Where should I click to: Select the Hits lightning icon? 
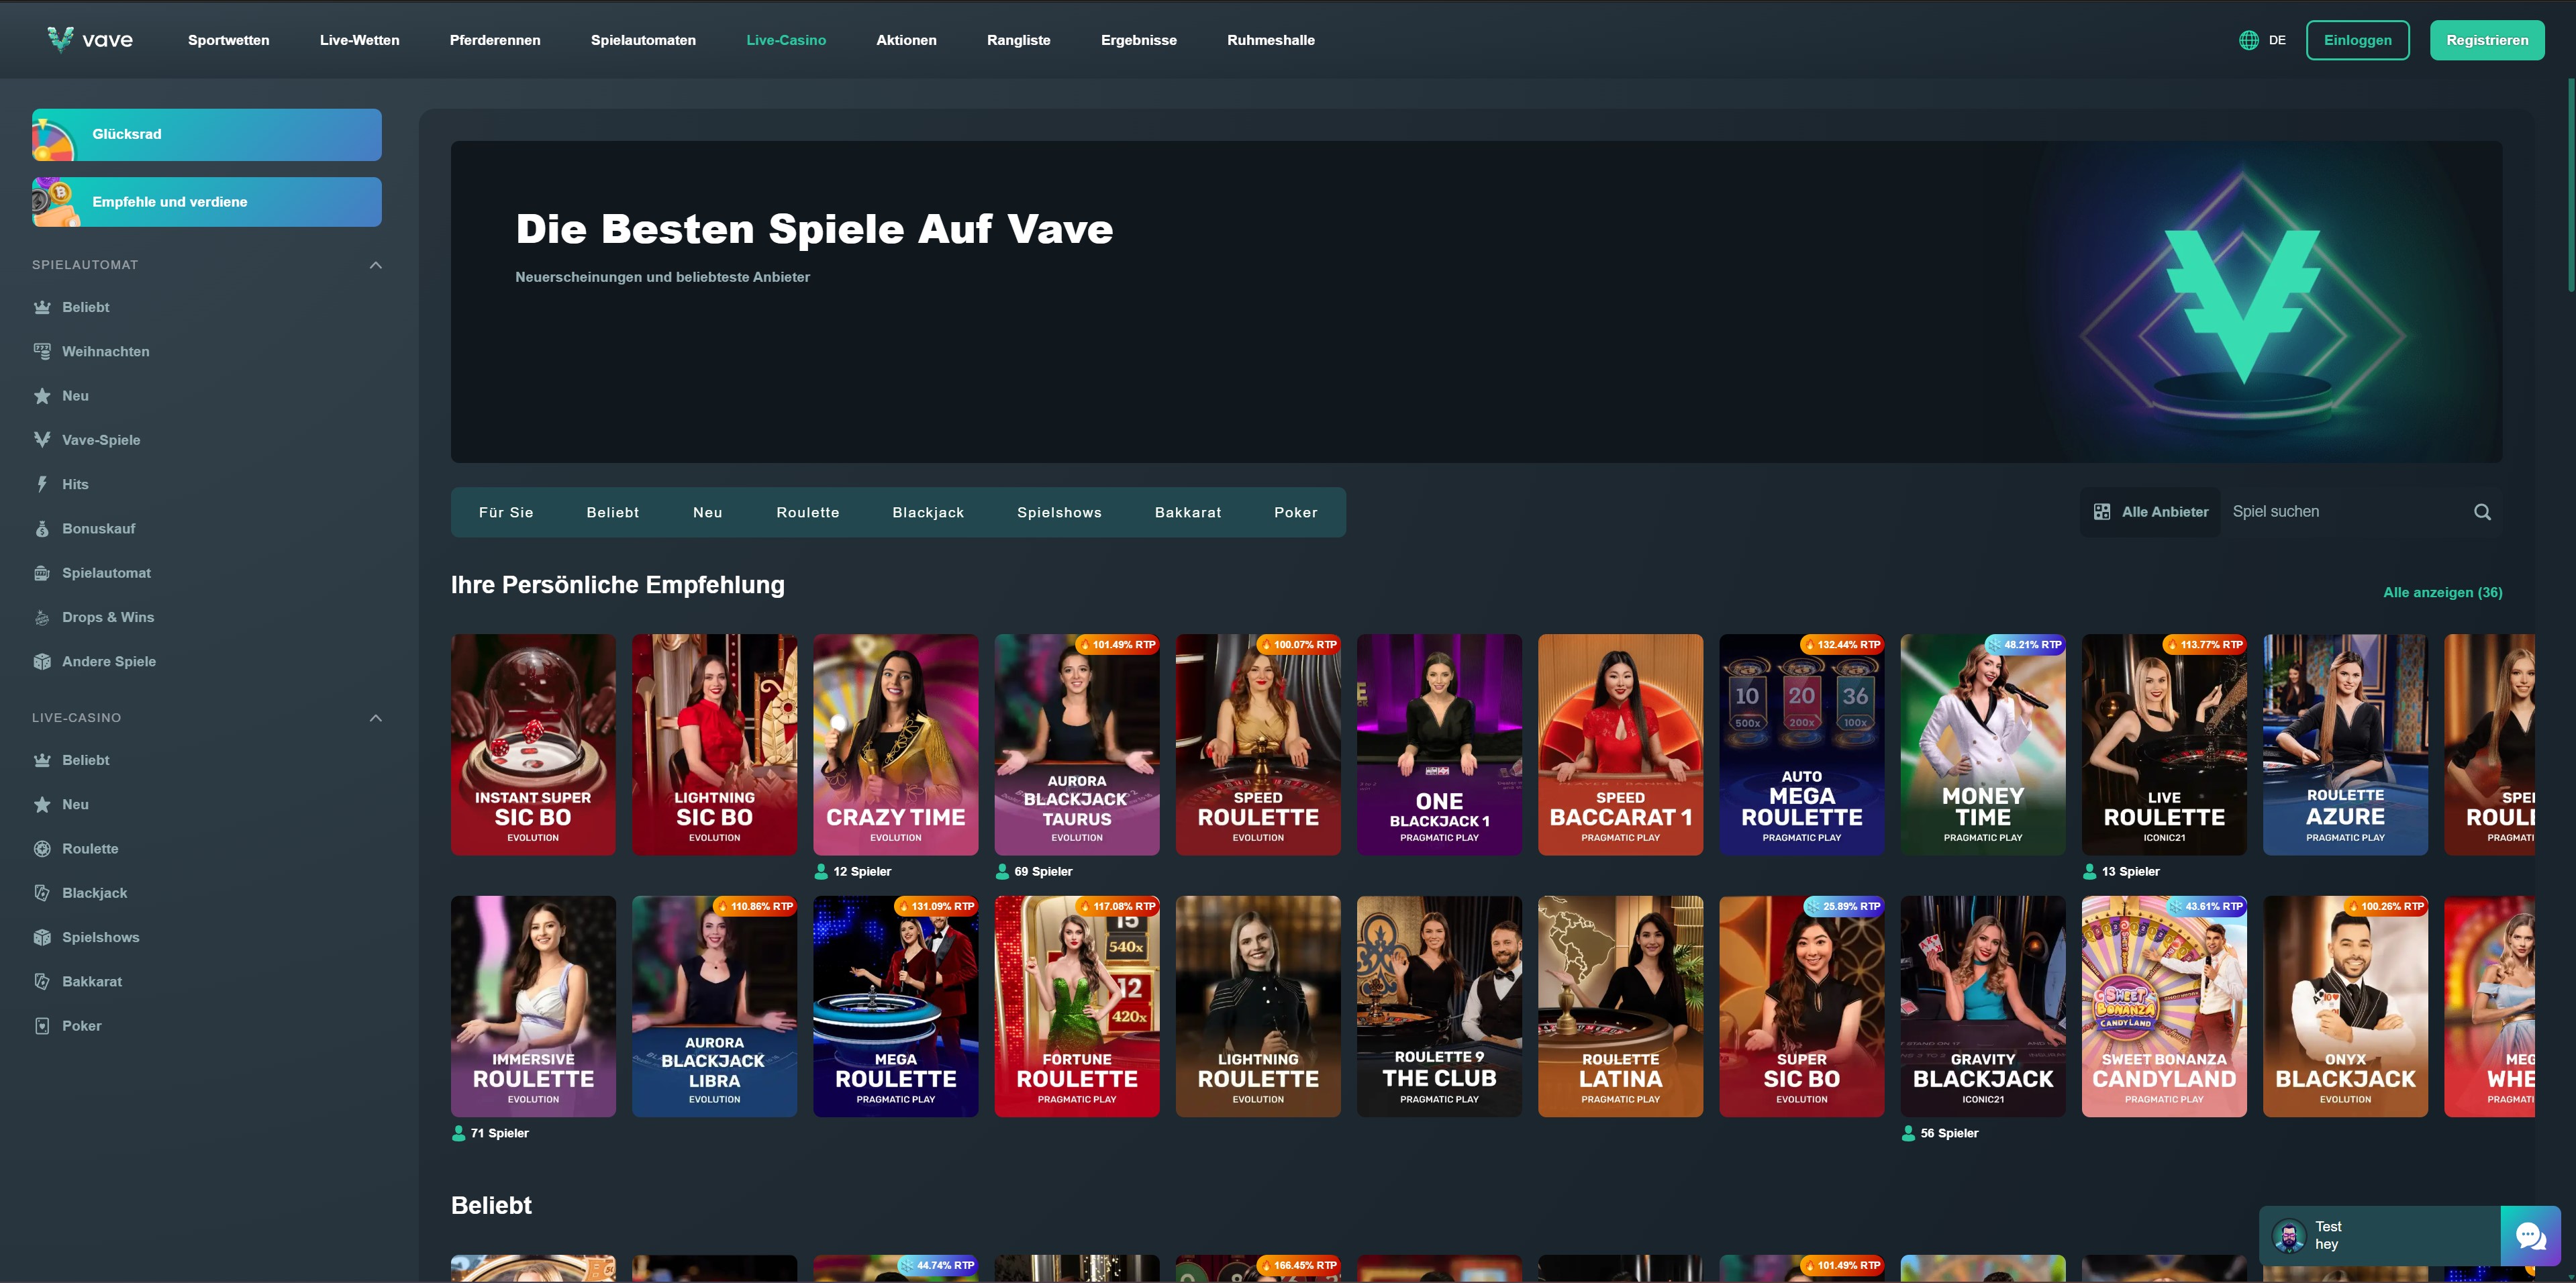[42, 484]
